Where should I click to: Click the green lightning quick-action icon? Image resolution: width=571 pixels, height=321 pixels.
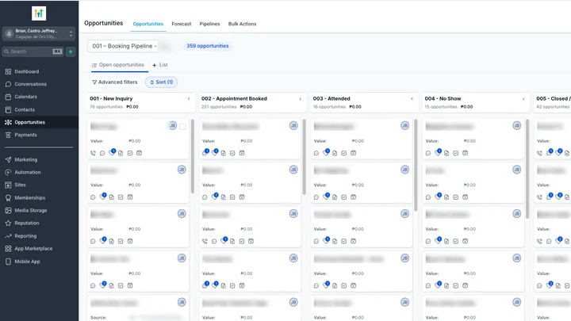(71, 52)
